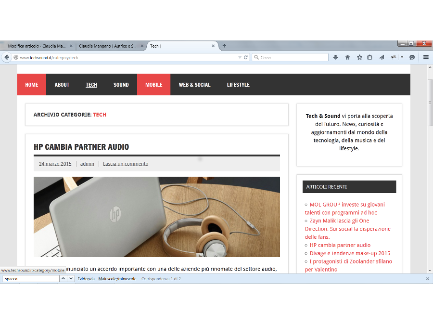Toggle Maiuscole/minuscole match case option
Viewport: 433px width, 325px height.
117,279
